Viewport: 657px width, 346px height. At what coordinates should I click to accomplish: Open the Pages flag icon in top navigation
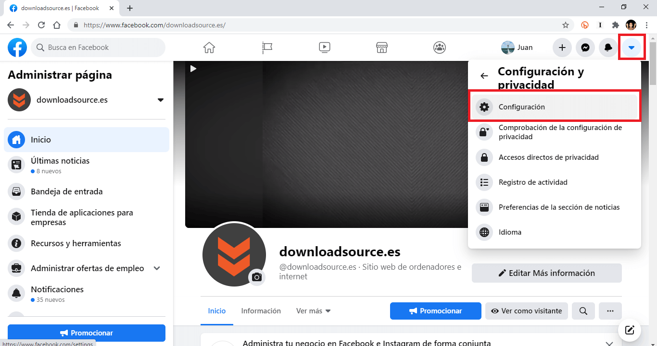click(267, 48)
